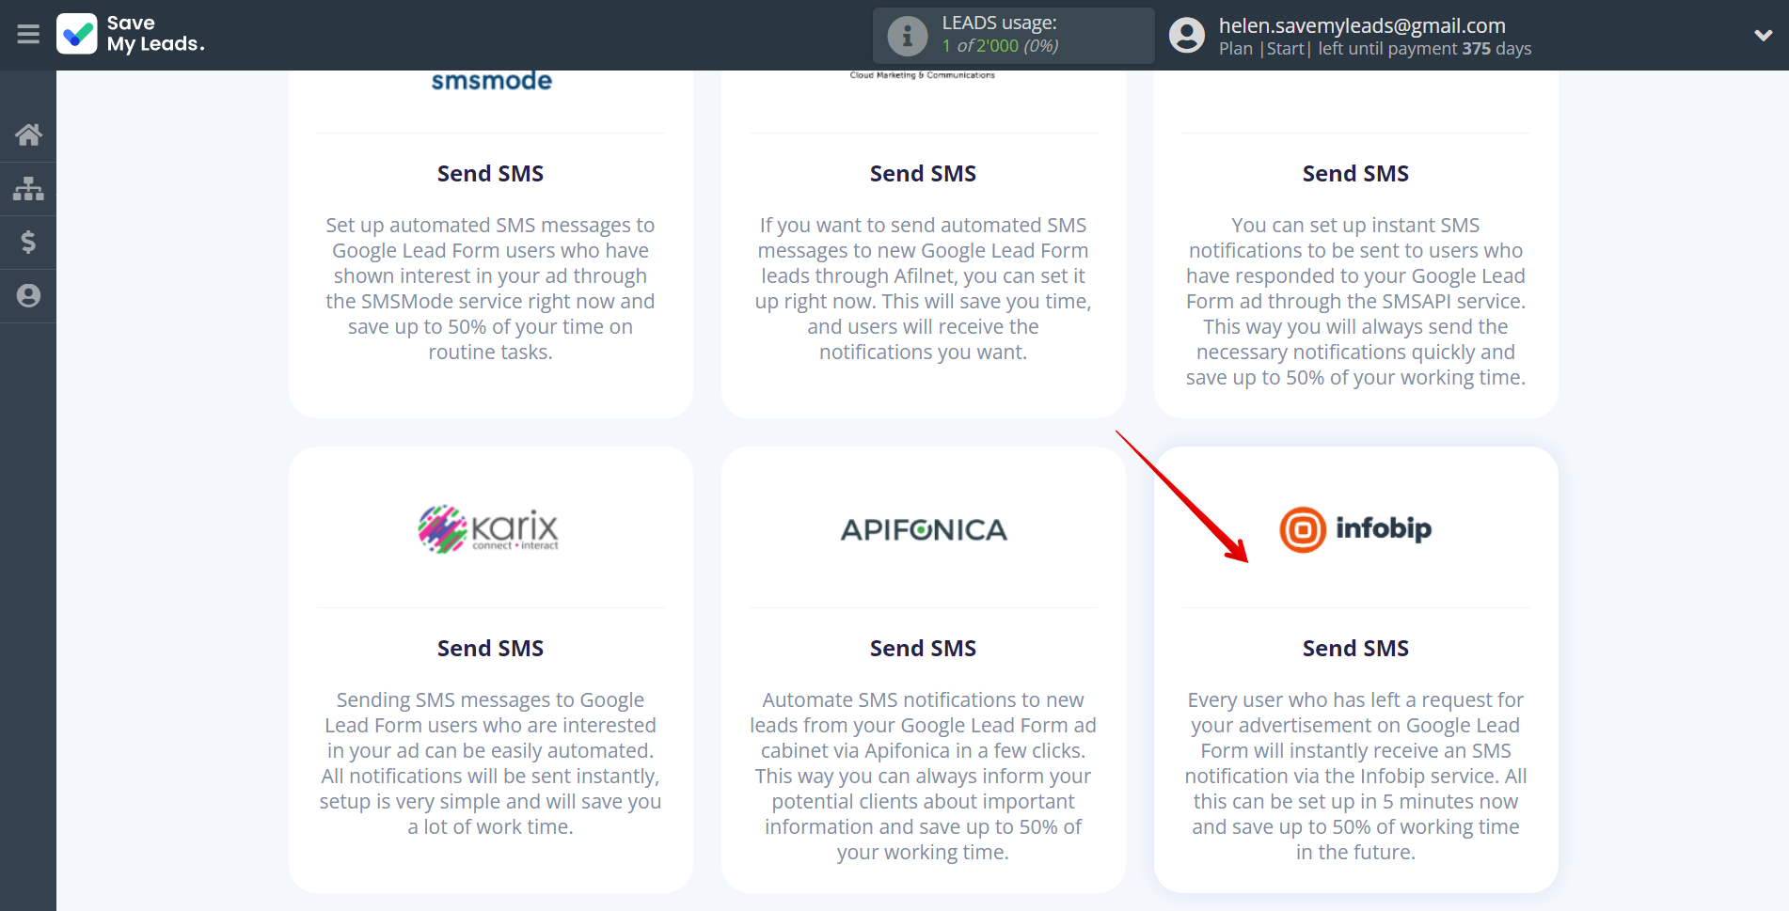Click the Karix description paragraph
This screenshot has height=911, width=1789.
(490, 763)
